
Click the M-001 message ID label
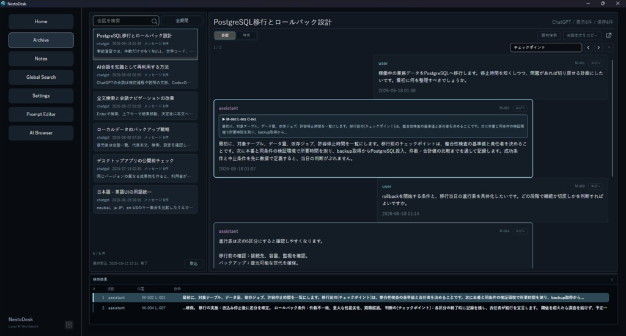(580, 63)
